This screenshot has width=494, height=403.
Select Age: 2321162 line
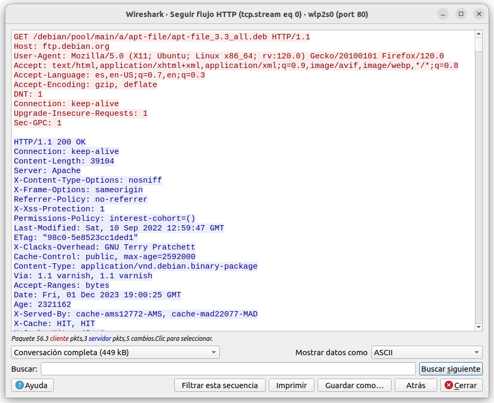tap(42, 304)
